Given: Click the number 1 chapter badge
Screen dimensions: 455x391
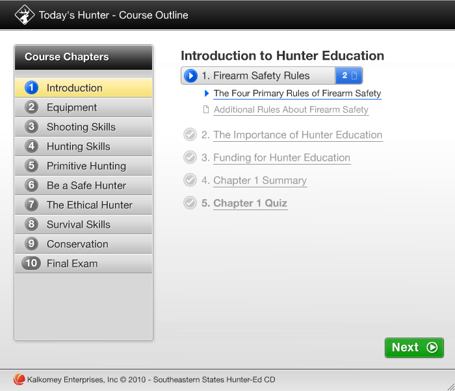Looking at the screenshot, I should point(31,88).
